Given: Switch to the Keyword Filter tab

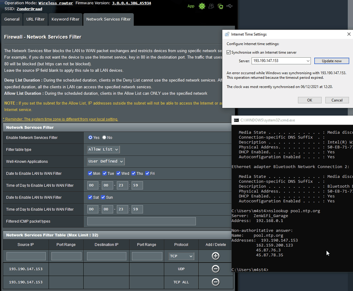Looking at the screenshot, I should pyautogui.click(x=65, y=19).
